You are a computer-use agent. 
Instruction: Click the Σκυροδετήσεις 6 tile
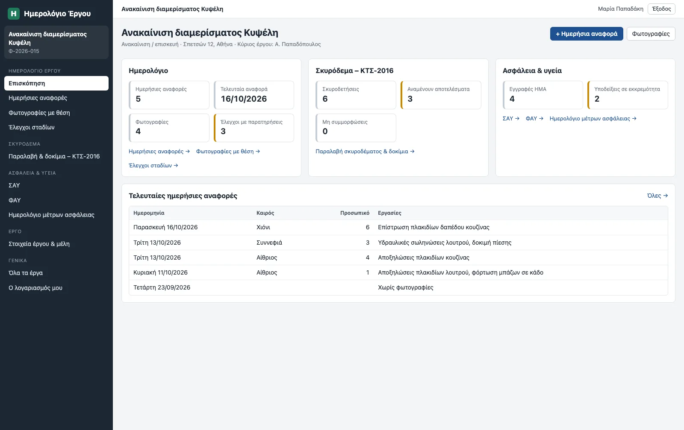356,95
